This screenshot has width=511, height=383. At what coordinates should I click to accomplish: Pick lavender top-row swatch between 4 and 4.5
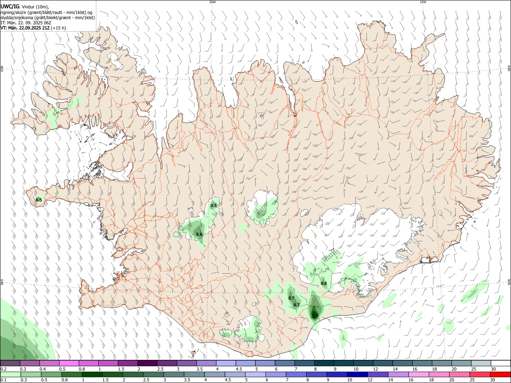pos(226,363)
